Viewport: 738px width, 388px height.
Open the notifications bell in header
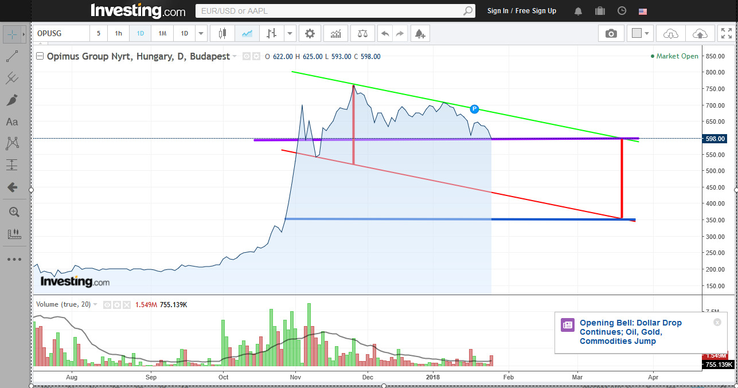click(x=578, y=11)
